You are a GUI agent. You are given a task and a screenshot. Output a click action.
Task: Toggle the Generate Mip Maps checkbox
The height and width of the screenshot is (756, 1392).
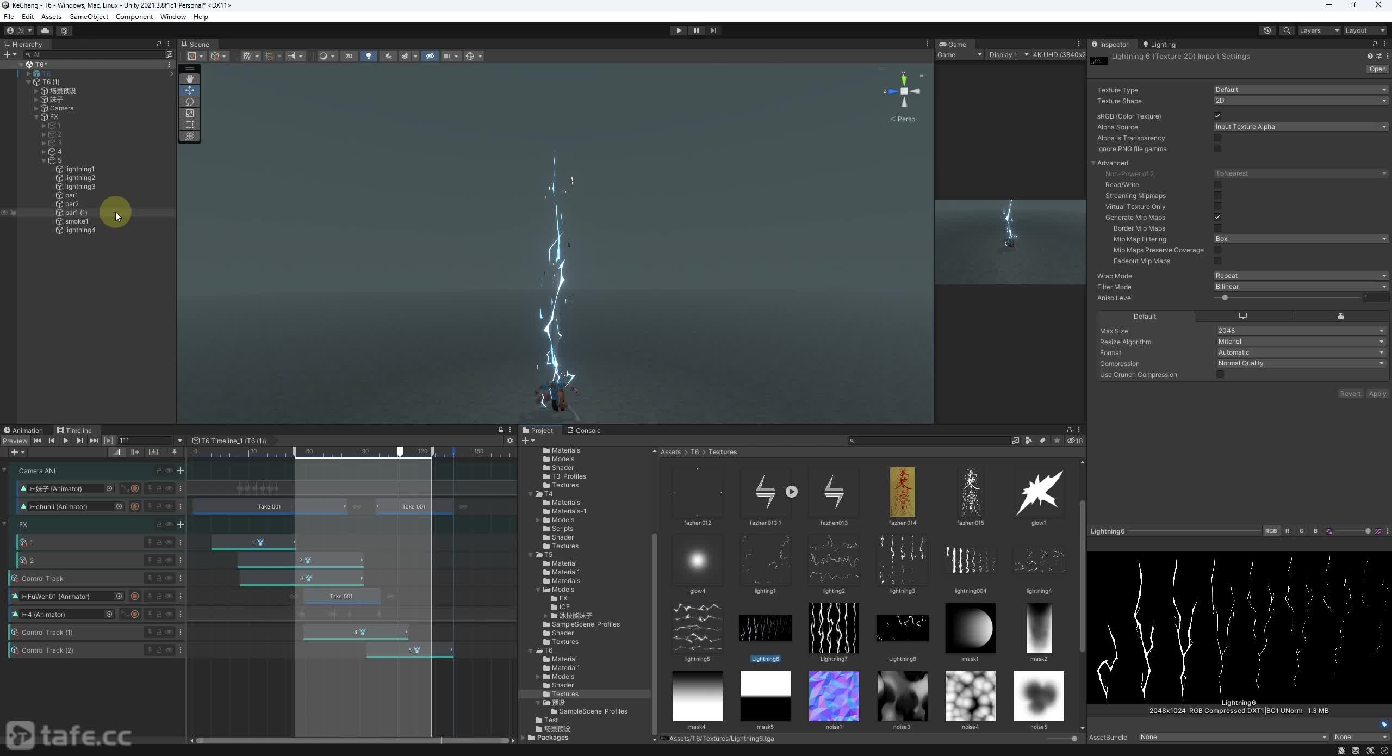point(1217,218)
